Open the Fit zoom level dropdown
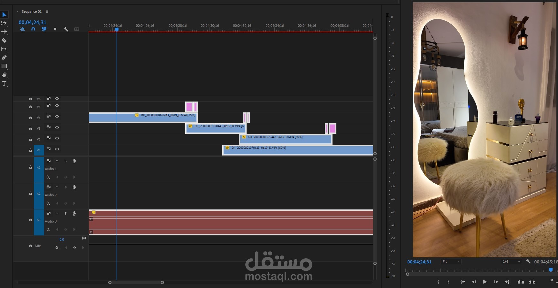 pyautogui.click(x=451, y=261)
